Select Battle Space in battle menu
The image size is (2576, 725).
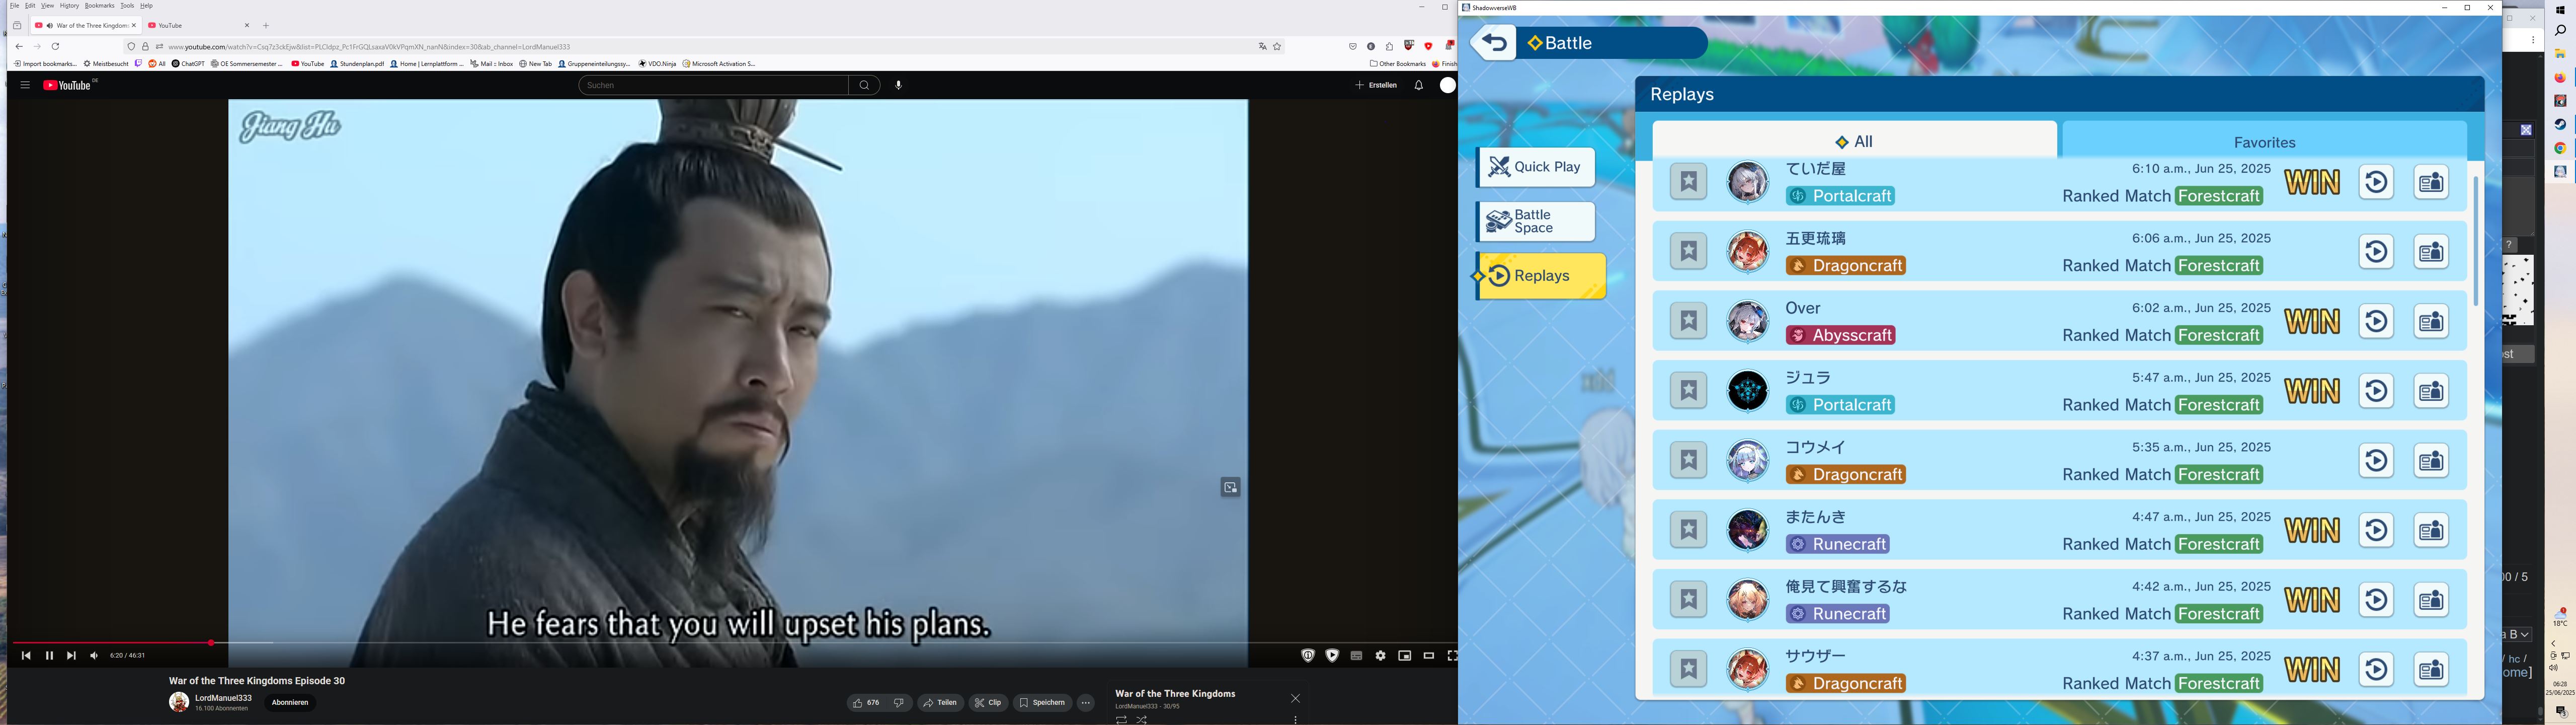[1536, 222]
